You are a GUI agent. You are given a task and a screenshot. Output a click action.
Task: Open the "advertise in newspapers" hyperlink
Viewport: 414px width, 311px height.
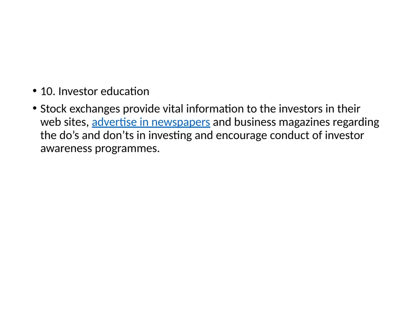(x=151, y=122)
